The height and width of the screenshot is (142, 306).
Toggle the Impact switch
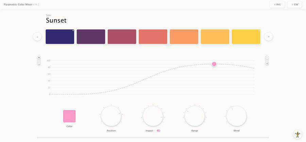coord(158,131)
